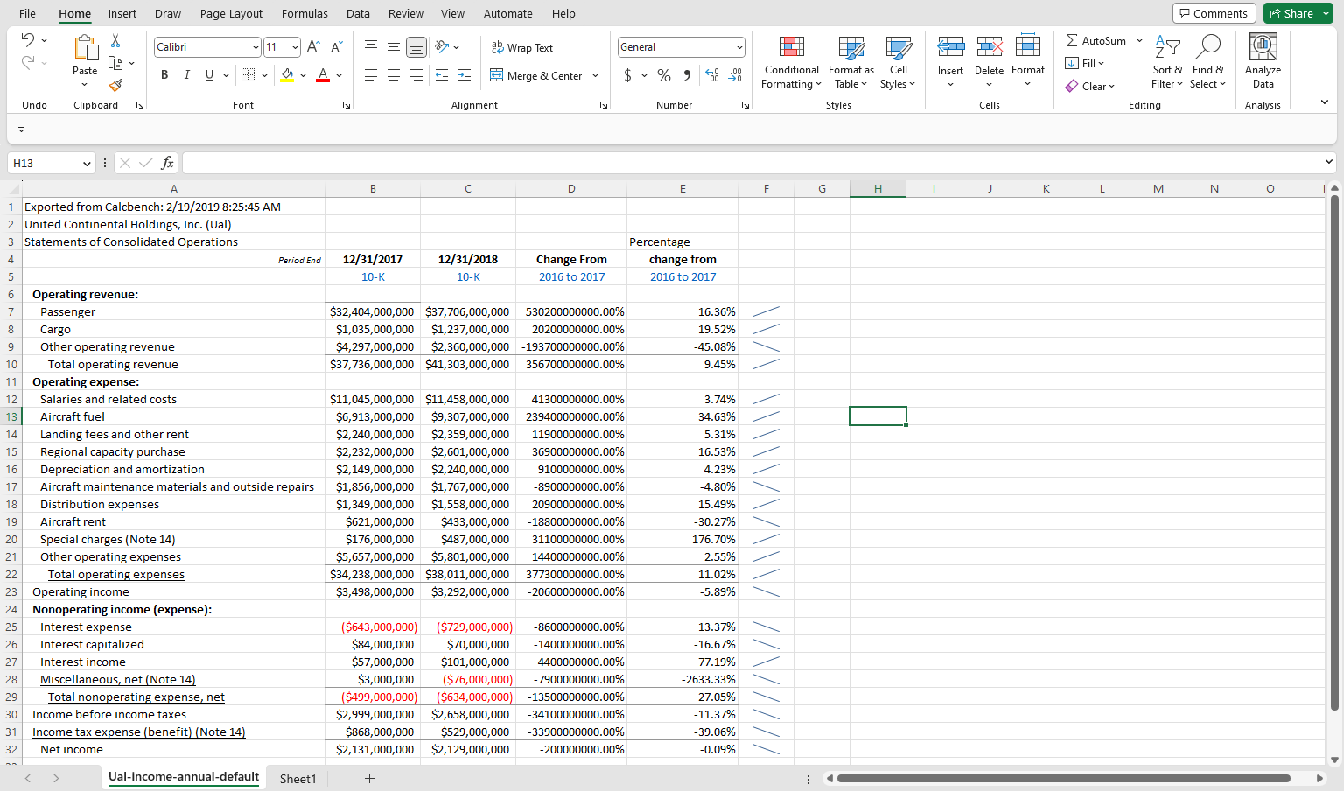The height and width of the screenshot is (791, 1344).
Task: Click the AutoSum command
Action: pos(1096,40)
